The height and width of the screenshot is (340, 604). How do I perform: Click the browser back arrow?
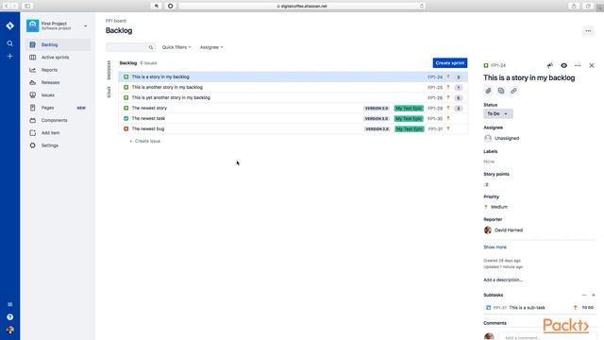pyautogui.click(x=7, y=7)
